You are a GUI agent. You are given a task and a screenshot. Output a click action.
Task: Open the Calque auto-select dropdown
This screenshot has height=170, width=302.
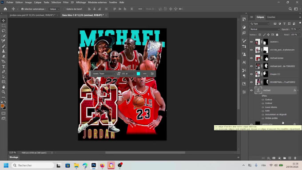pyautogui.click(x=54, y=9)
